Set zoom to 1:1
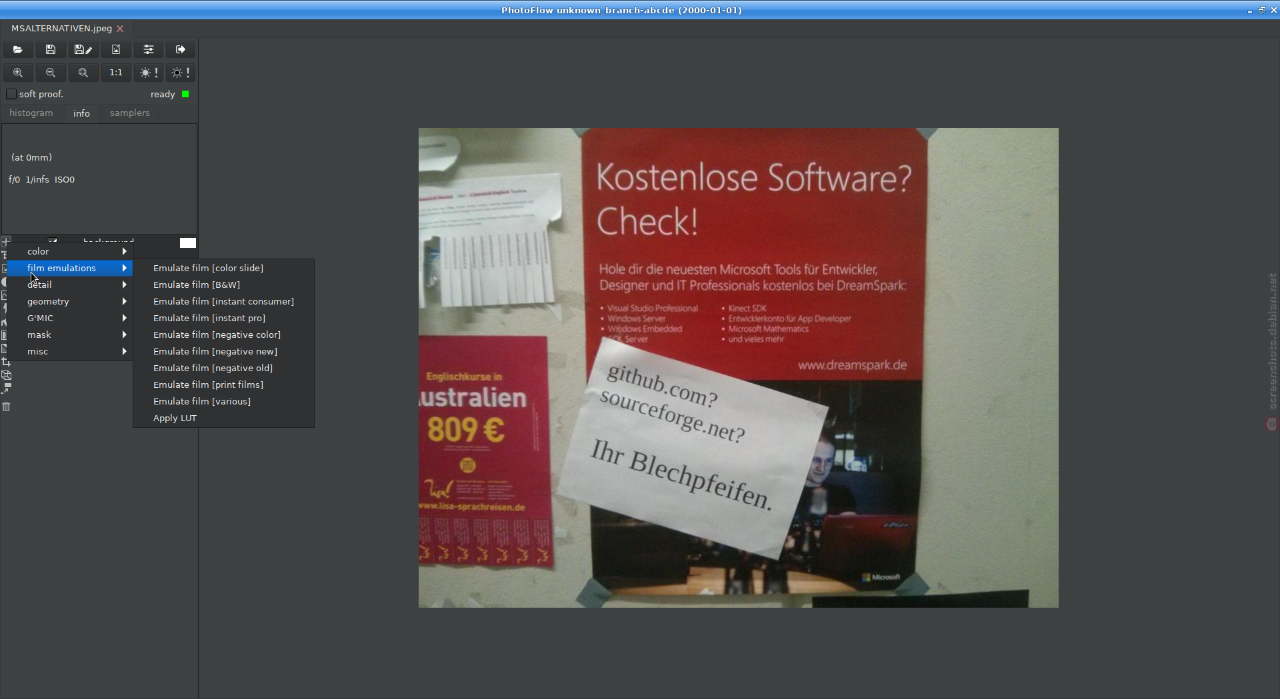This screenshot has height=699, width=1280. click(116, 73)
